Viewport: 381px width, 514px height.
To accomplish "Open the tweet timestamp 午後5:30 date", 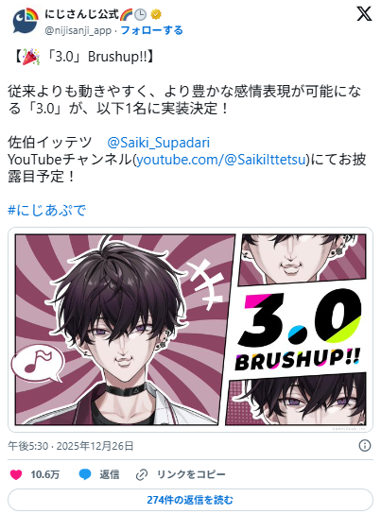I will point(71,446).
